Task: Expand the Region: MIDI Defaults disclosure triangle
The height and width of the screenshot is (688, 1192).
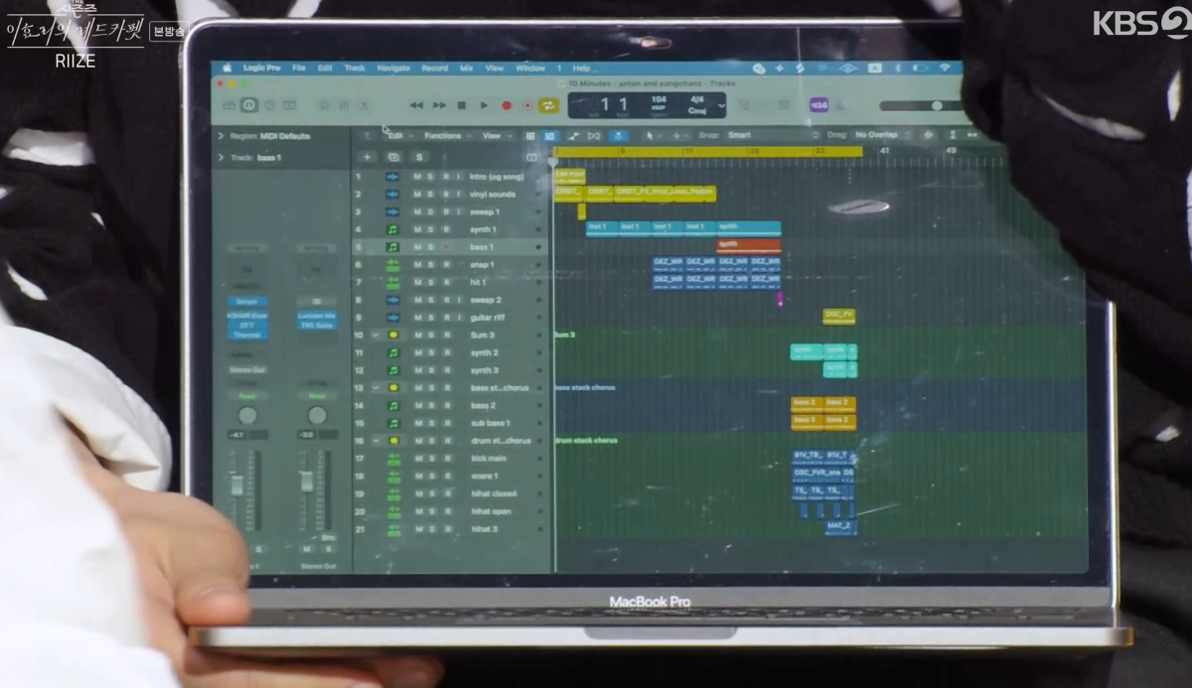Action: pos(221,136)
